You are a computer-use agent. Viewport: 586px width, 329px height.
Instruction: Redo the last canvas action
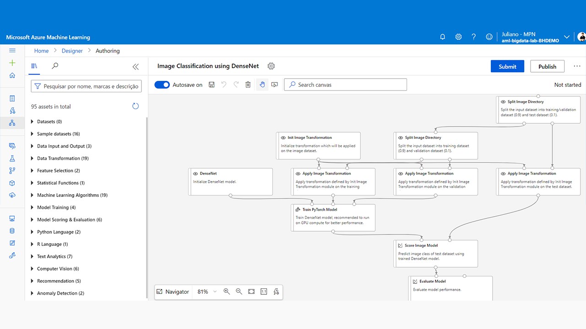tap(236, 85)
